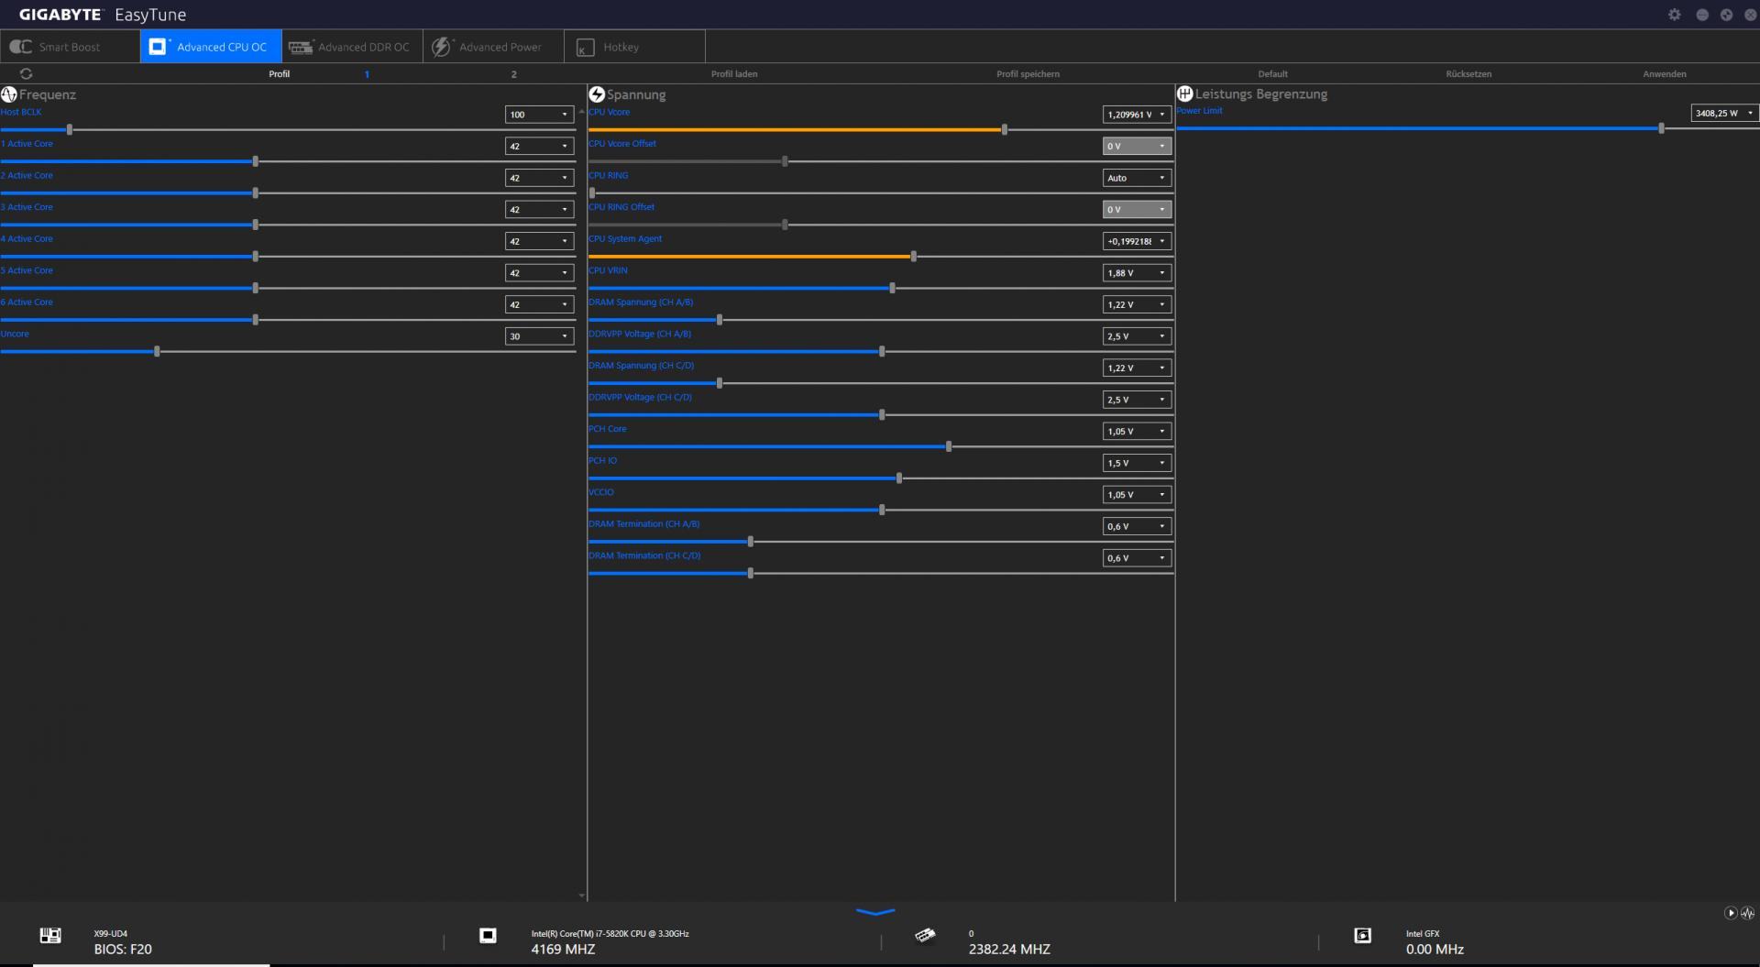Click the Power Limit slider handle
Screen dimensions: 1760x967
1661,128
